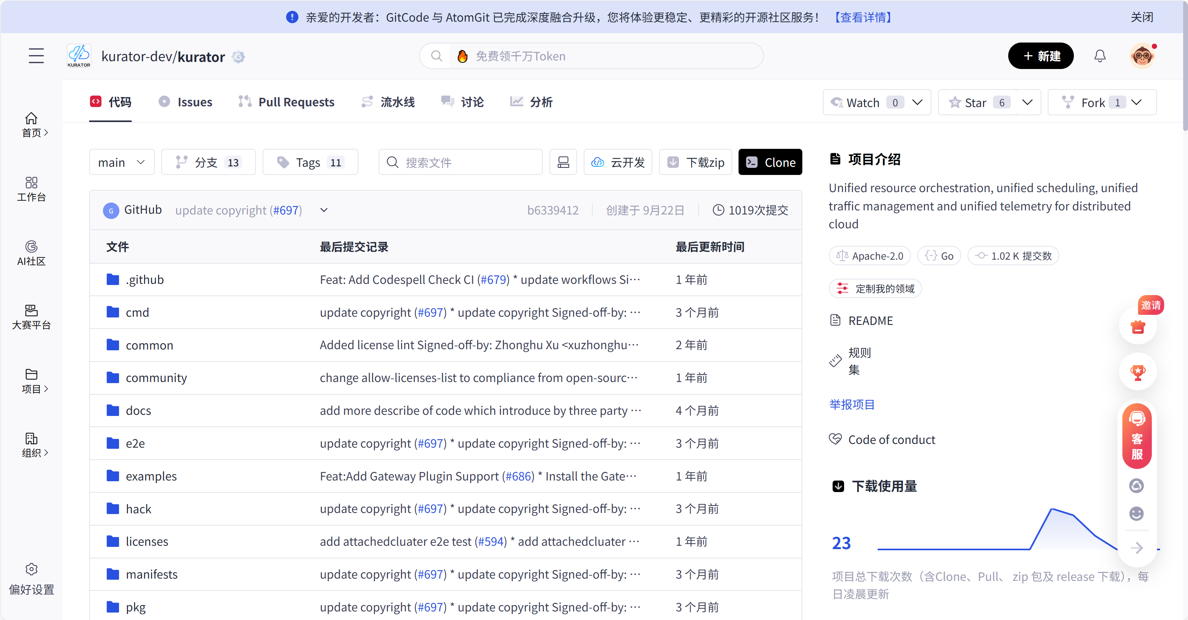Open the 查看详情 announcement link
Image resolution: width=1188 pixels, height=620 pixels.
[863, 17]
